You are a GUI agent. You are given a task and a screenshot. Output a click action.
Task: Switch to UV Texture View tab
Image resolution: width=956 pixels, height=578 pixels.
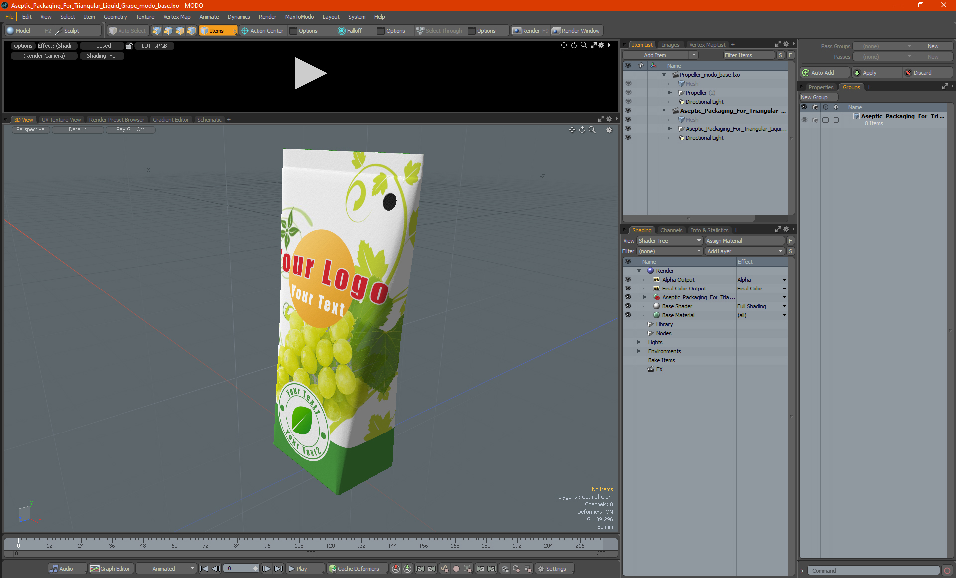tap(61, 120)
